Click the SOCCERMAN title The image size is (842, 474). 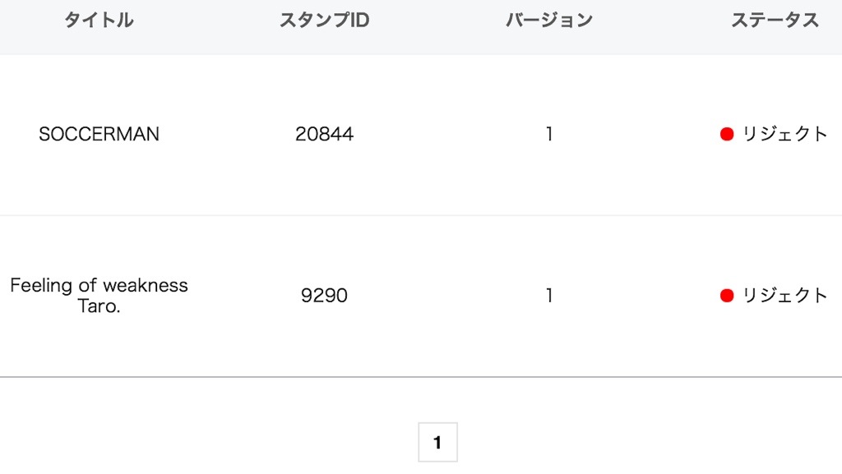(99, 134)
